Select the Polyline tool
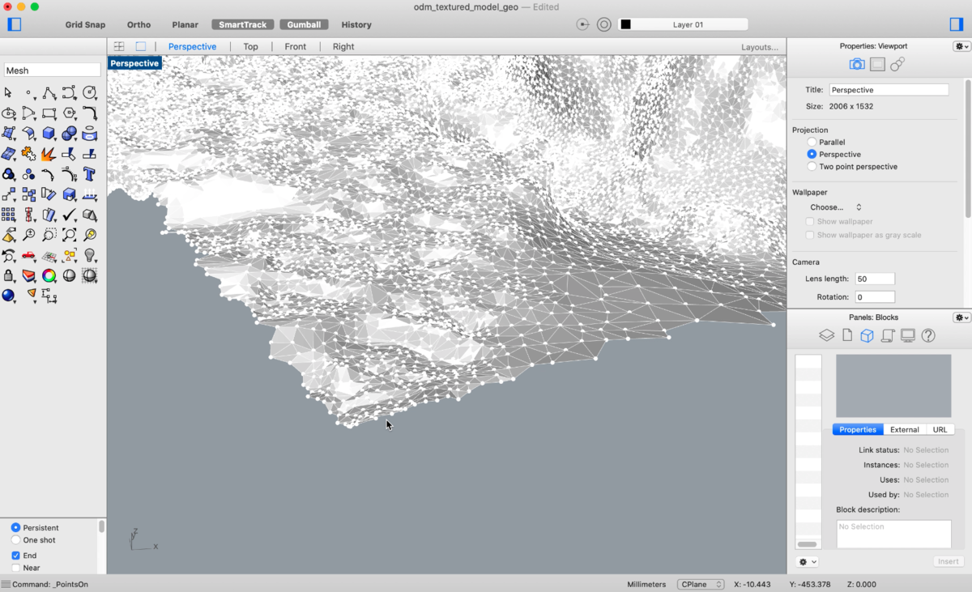Image resolution: width=972 pixels, height=592 pixels. 49,93
